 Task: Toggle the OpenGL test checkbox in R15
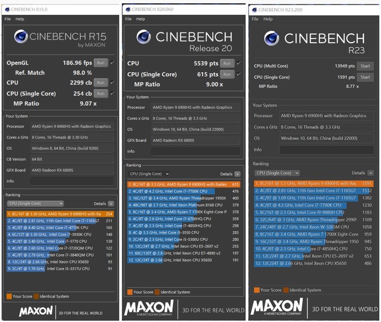pyautogui.click(x=112, y=62)
